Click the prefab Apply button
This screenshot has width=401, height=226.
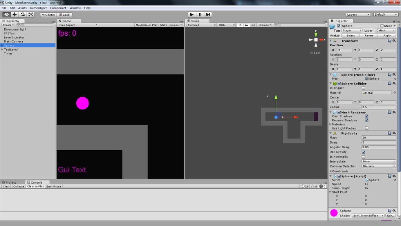coord(387,36)
